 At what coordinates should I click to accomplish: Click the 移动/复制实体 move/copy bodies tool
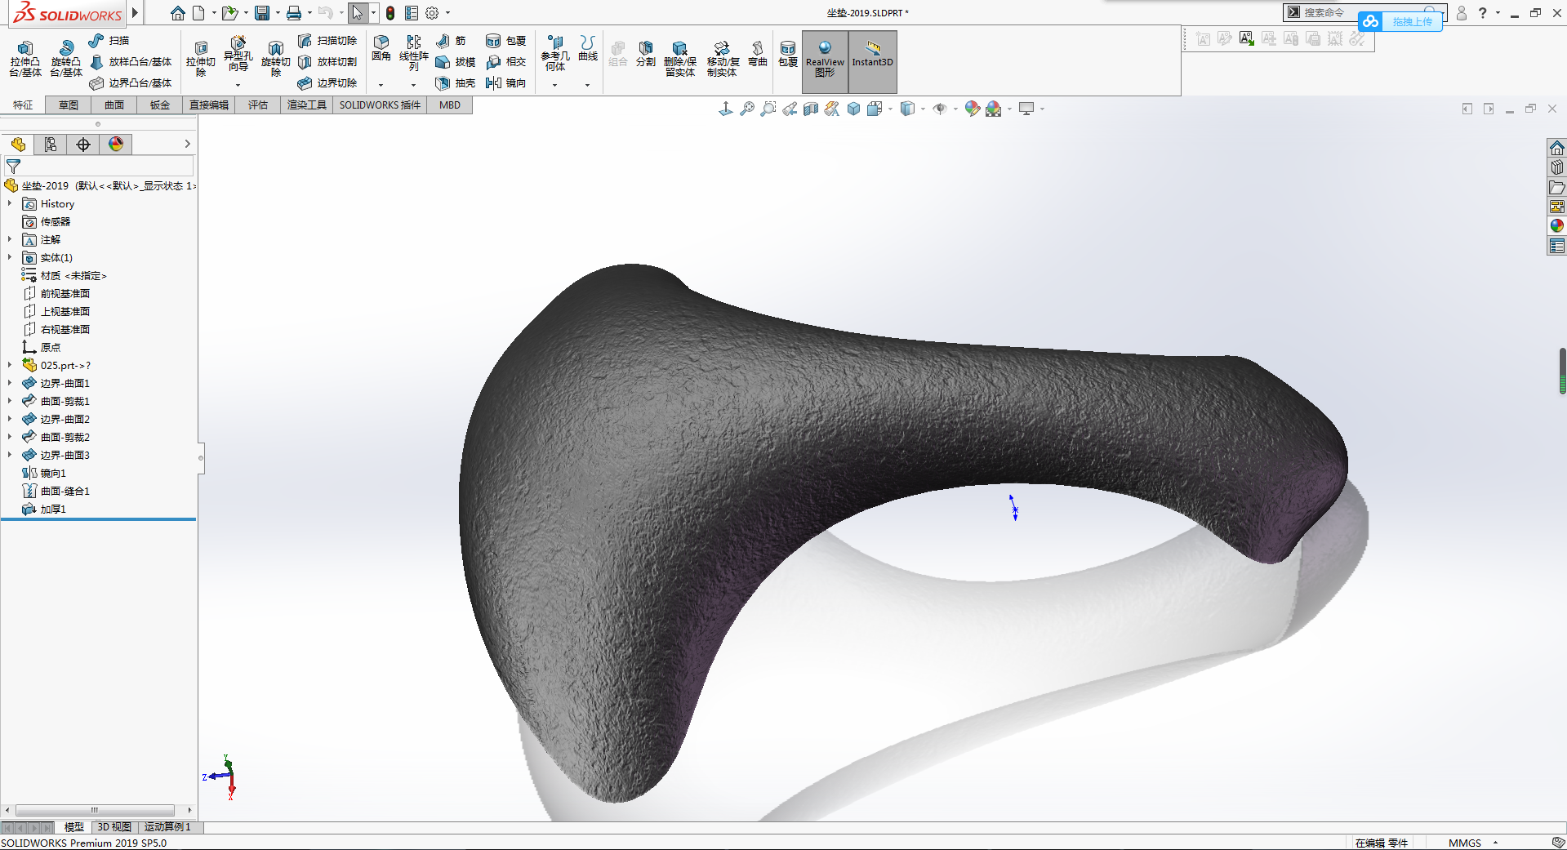pos(723,59)
